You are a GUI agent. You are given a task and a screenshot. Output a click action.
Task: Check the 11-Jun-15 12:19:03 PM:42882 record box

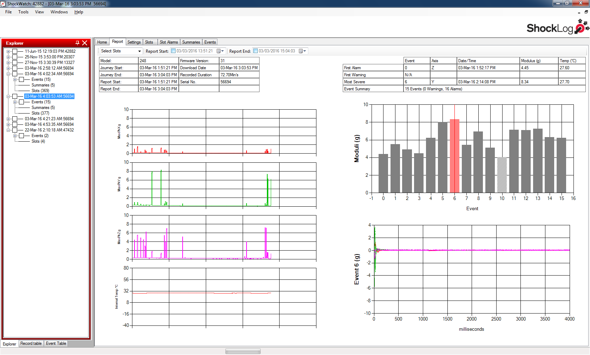coord(15,51)
